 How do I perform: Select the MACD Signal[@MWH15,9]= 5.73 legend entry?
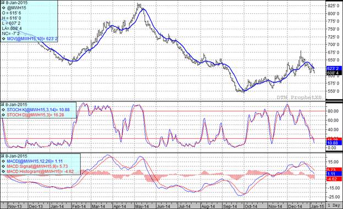click(37, 166)
